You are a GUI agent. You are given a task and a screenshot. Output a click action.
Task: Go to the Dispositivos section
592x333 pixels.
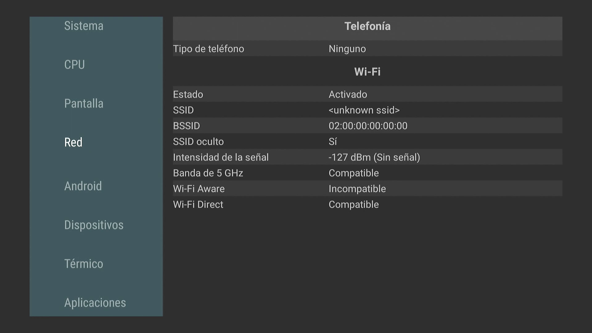click(94, 225)
